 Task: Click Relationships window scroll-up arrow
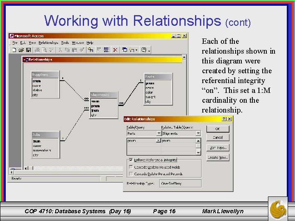(x=184, y=57)
